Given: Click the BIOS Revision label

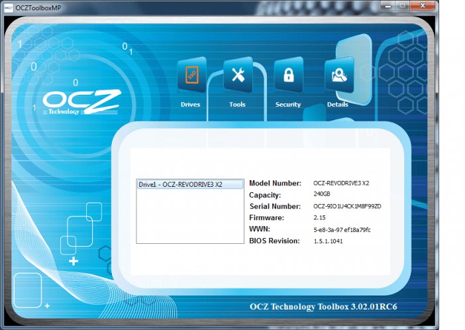Looking at the screenshot, I should [274, 241].
